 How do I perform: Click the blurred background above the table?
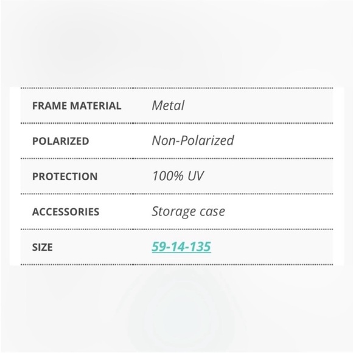tap(177, 43)
